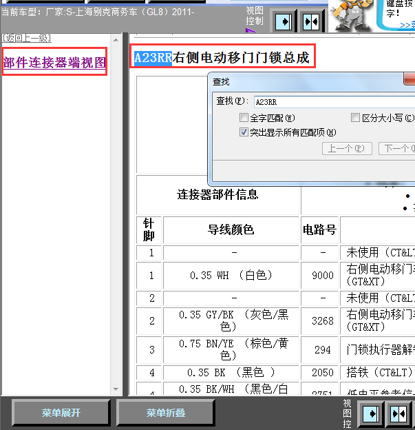Go back via 返回上一级 link
The image size is (415, 430).
click(27, 38)
